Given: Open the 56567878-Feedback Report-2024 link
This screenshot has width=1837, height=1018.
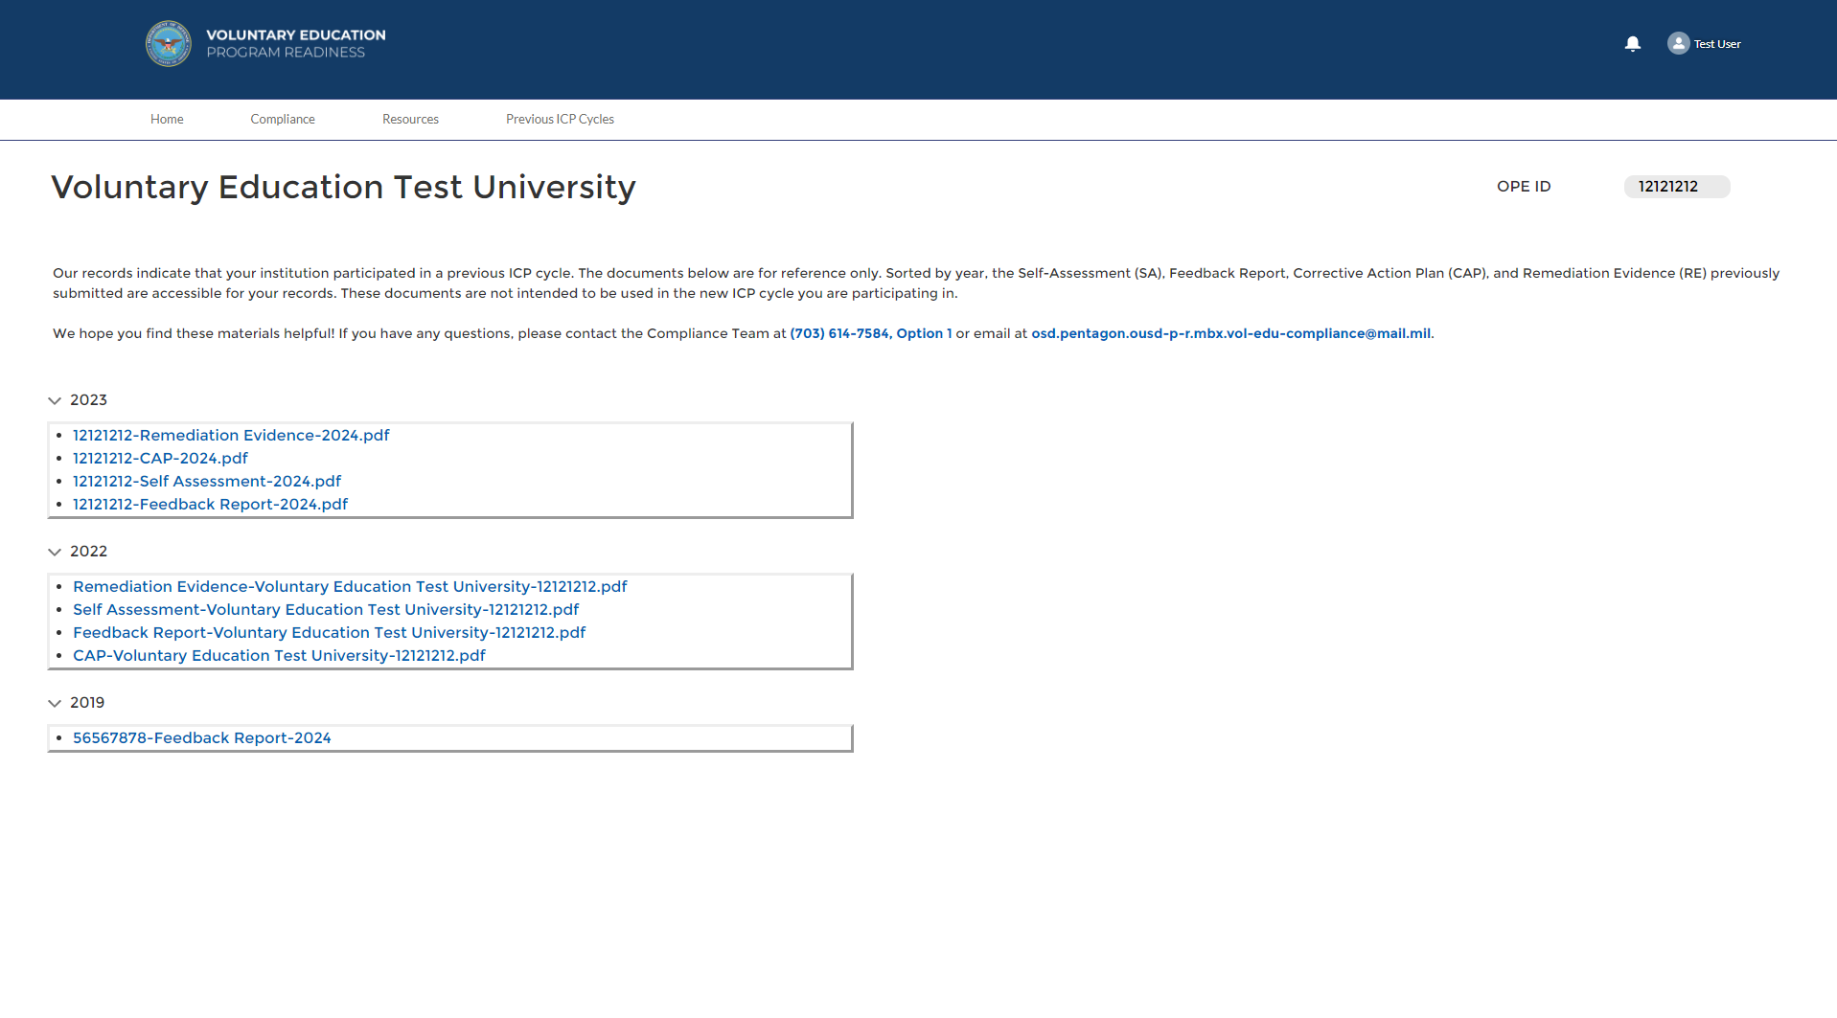Looking at the screenshot, I should click(201, 738).
